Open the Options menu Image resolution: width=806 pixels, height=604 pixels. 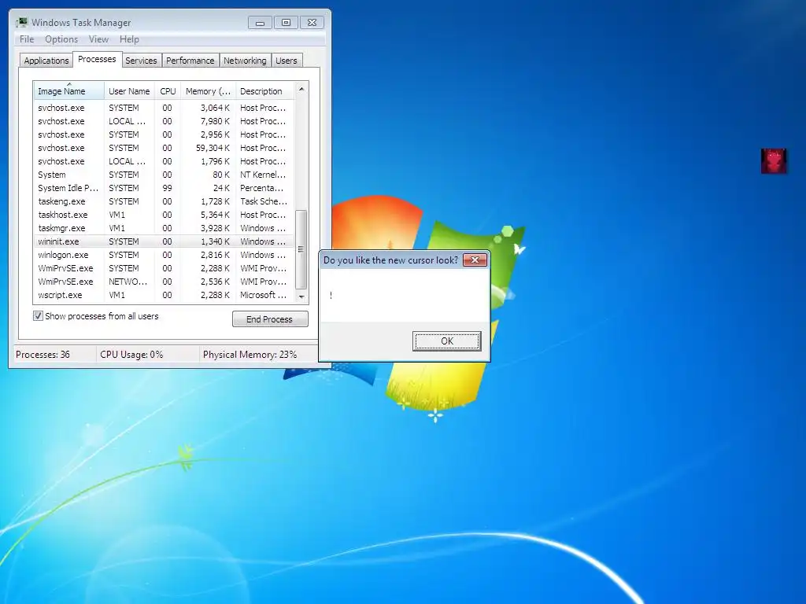[61, 39]
